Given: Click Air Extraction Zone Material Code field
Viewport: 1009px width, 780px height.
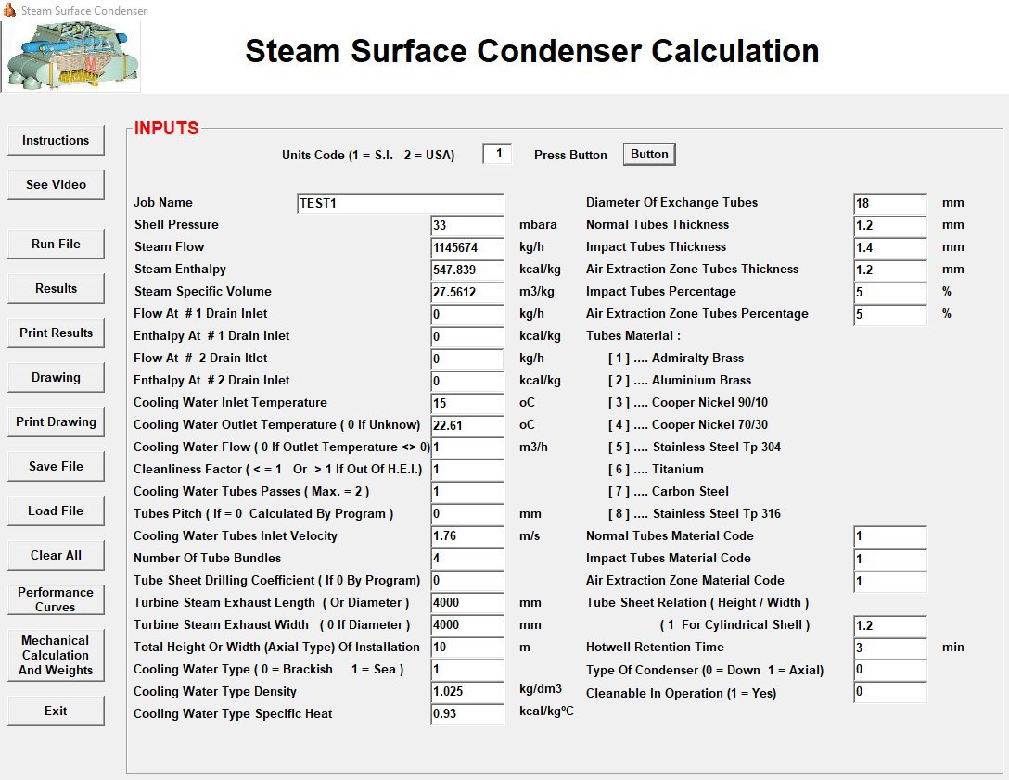Looking at the screenshot, I should pyautogui.click(x=890, y=582).
